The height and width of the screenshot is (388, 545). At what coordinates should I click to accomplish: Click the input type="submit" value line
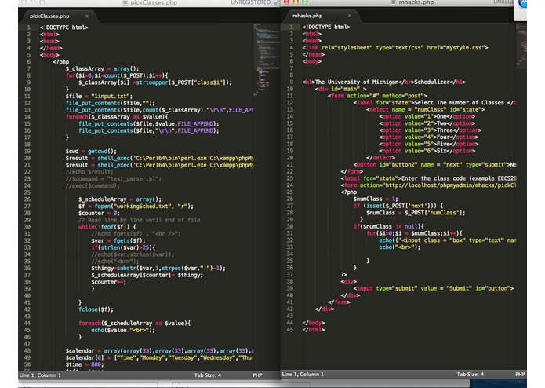(x=434, y=288)
